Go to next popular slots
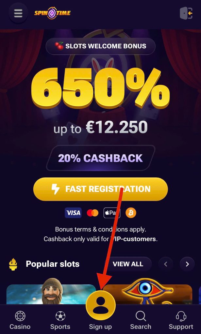This screenshot has width=201, height=334. pyautogui.click(x=187, y=264)
